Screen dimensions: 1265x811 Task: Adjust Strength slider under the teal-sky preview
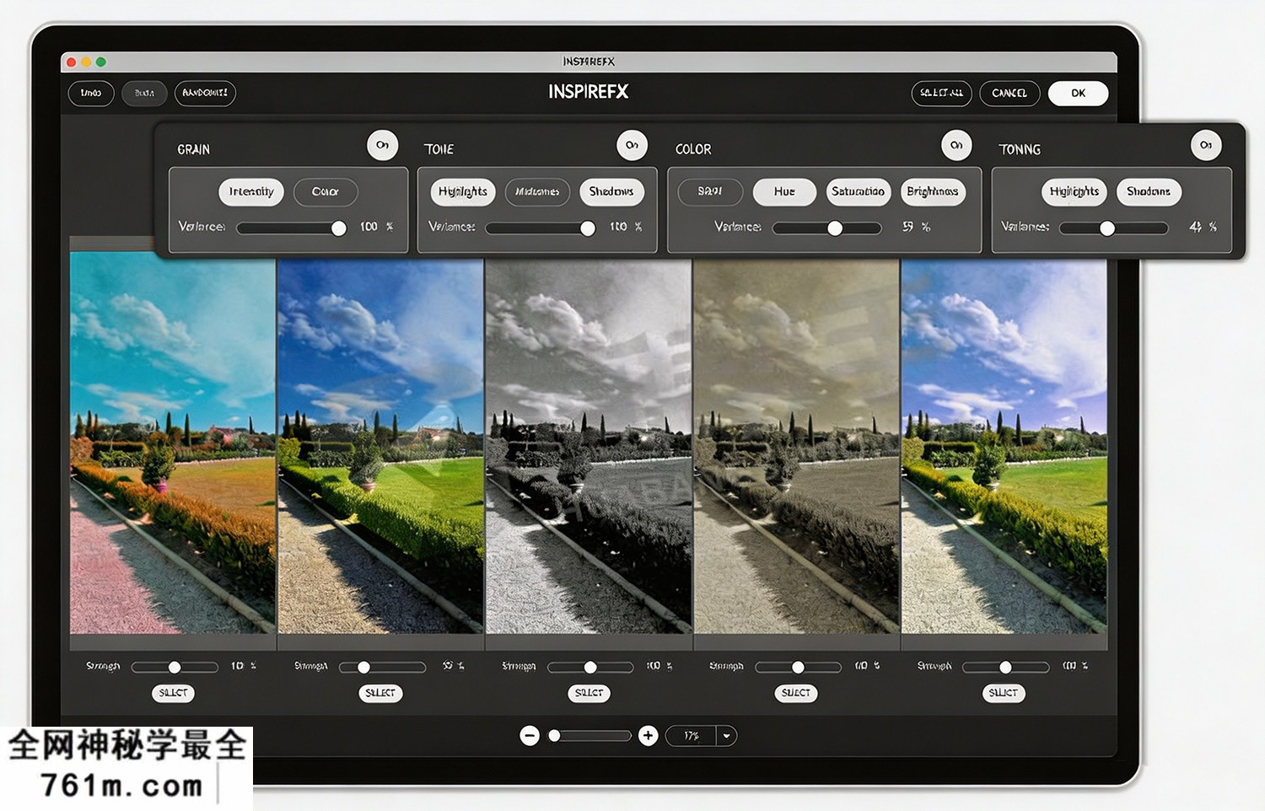coord(175,667)
